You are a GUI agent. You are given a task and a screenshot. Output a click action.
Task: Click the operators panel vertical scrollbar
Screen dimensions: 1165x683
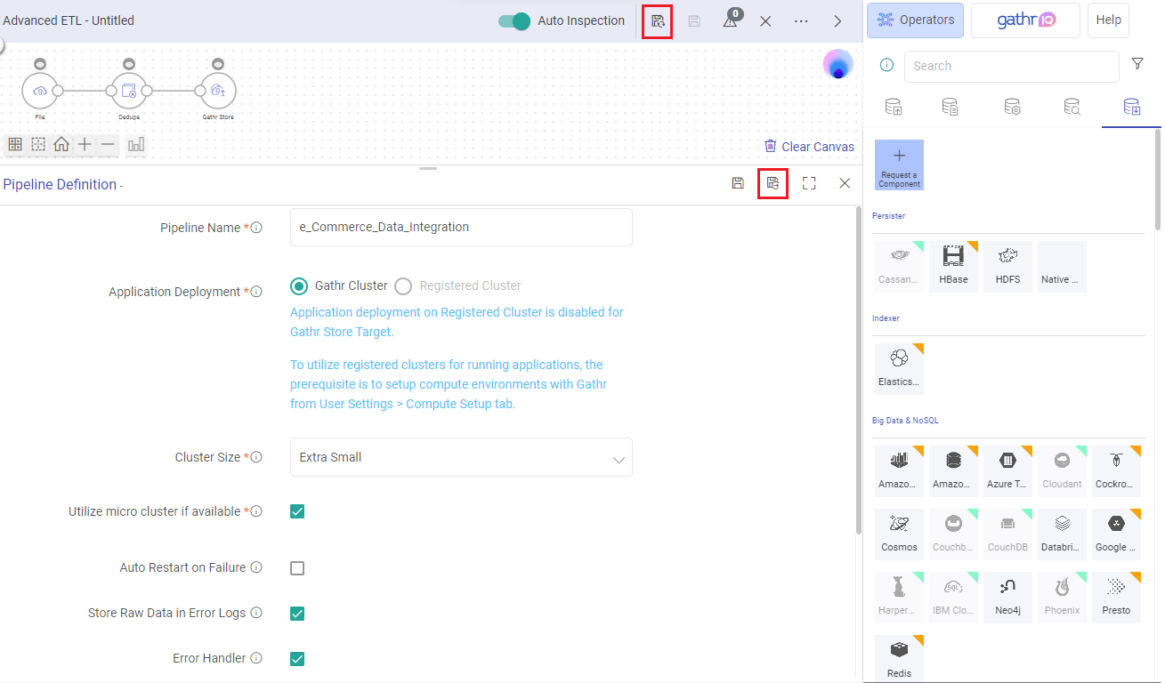click(1158, 180)
